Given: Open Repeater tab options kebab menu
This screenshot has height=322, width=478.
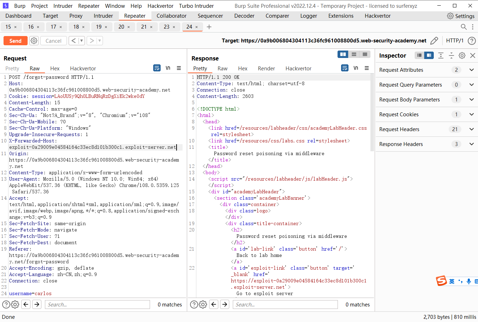Looking at the screenshot, I should tap(473, 27).
